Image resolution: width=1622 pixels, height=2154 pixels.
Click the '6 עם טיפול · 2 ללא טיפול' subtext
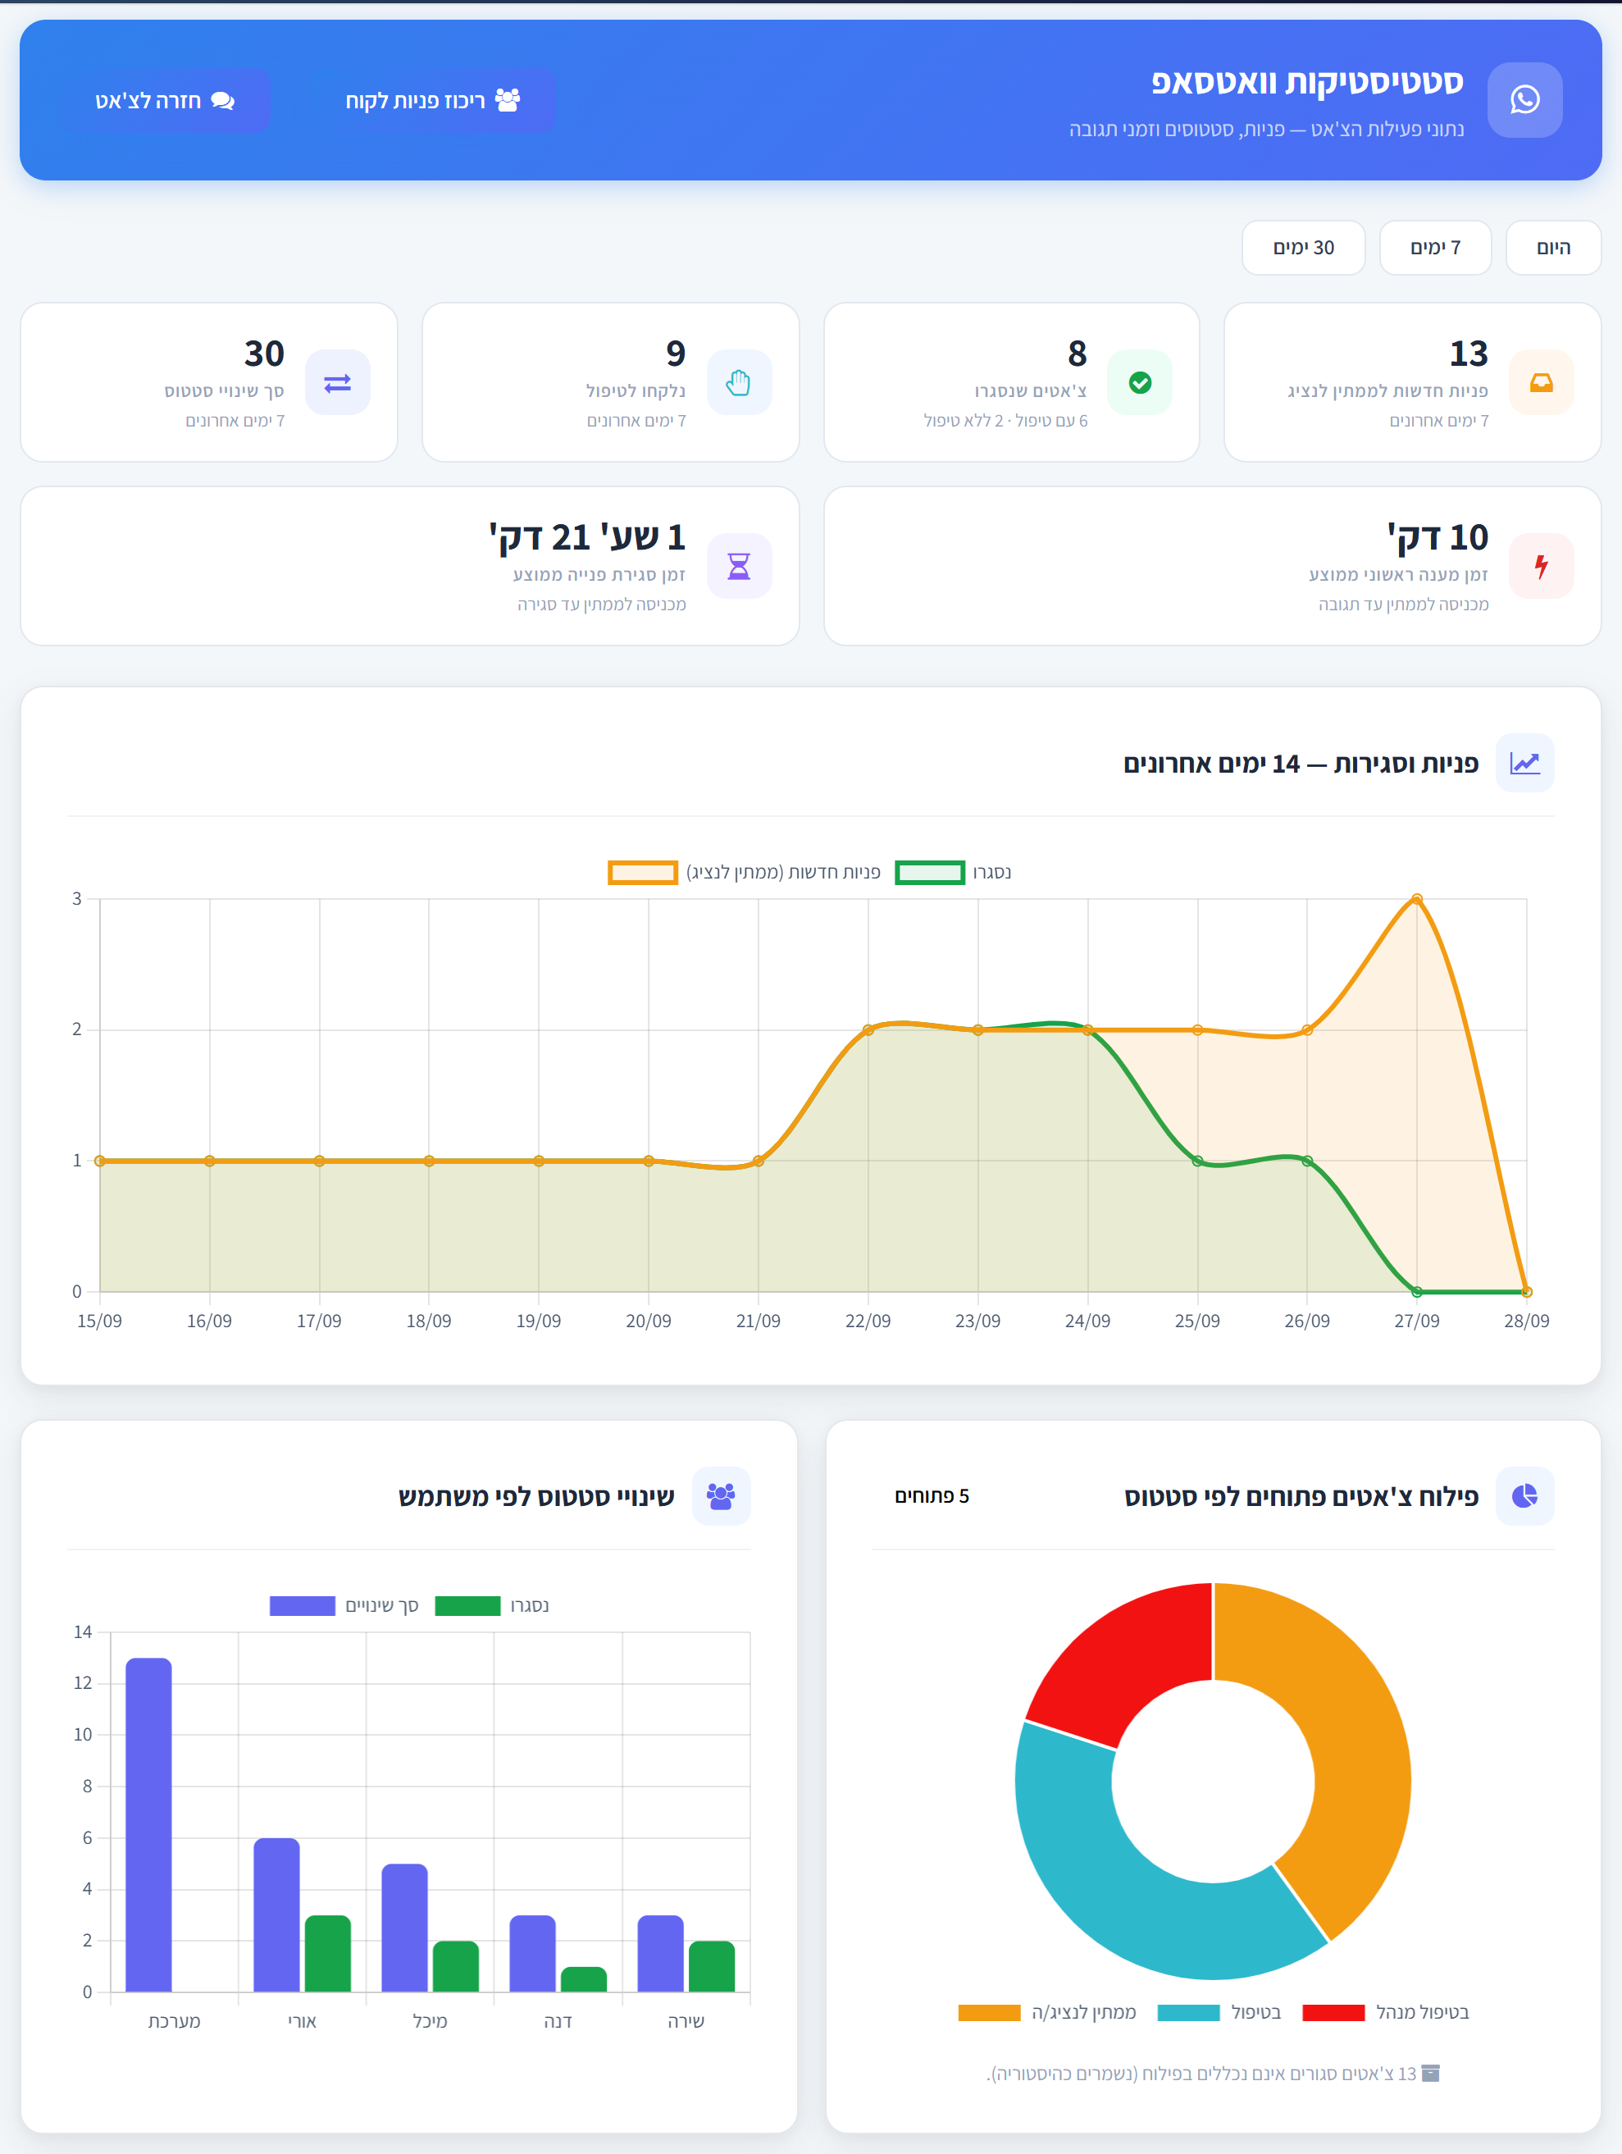pos(1005,421)
